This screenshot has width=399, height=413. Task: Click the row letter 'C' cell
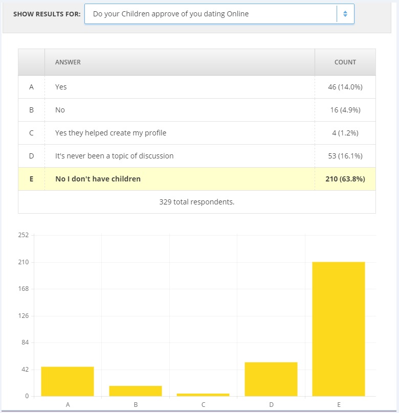(31, 133)
